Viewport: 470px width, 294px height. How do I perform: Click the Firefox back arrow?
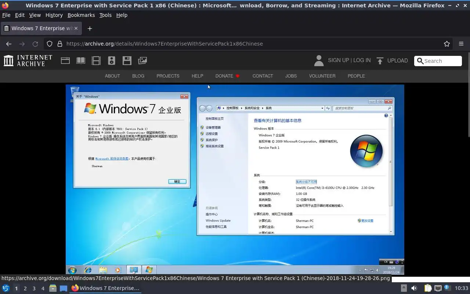(x=9, y=44)
